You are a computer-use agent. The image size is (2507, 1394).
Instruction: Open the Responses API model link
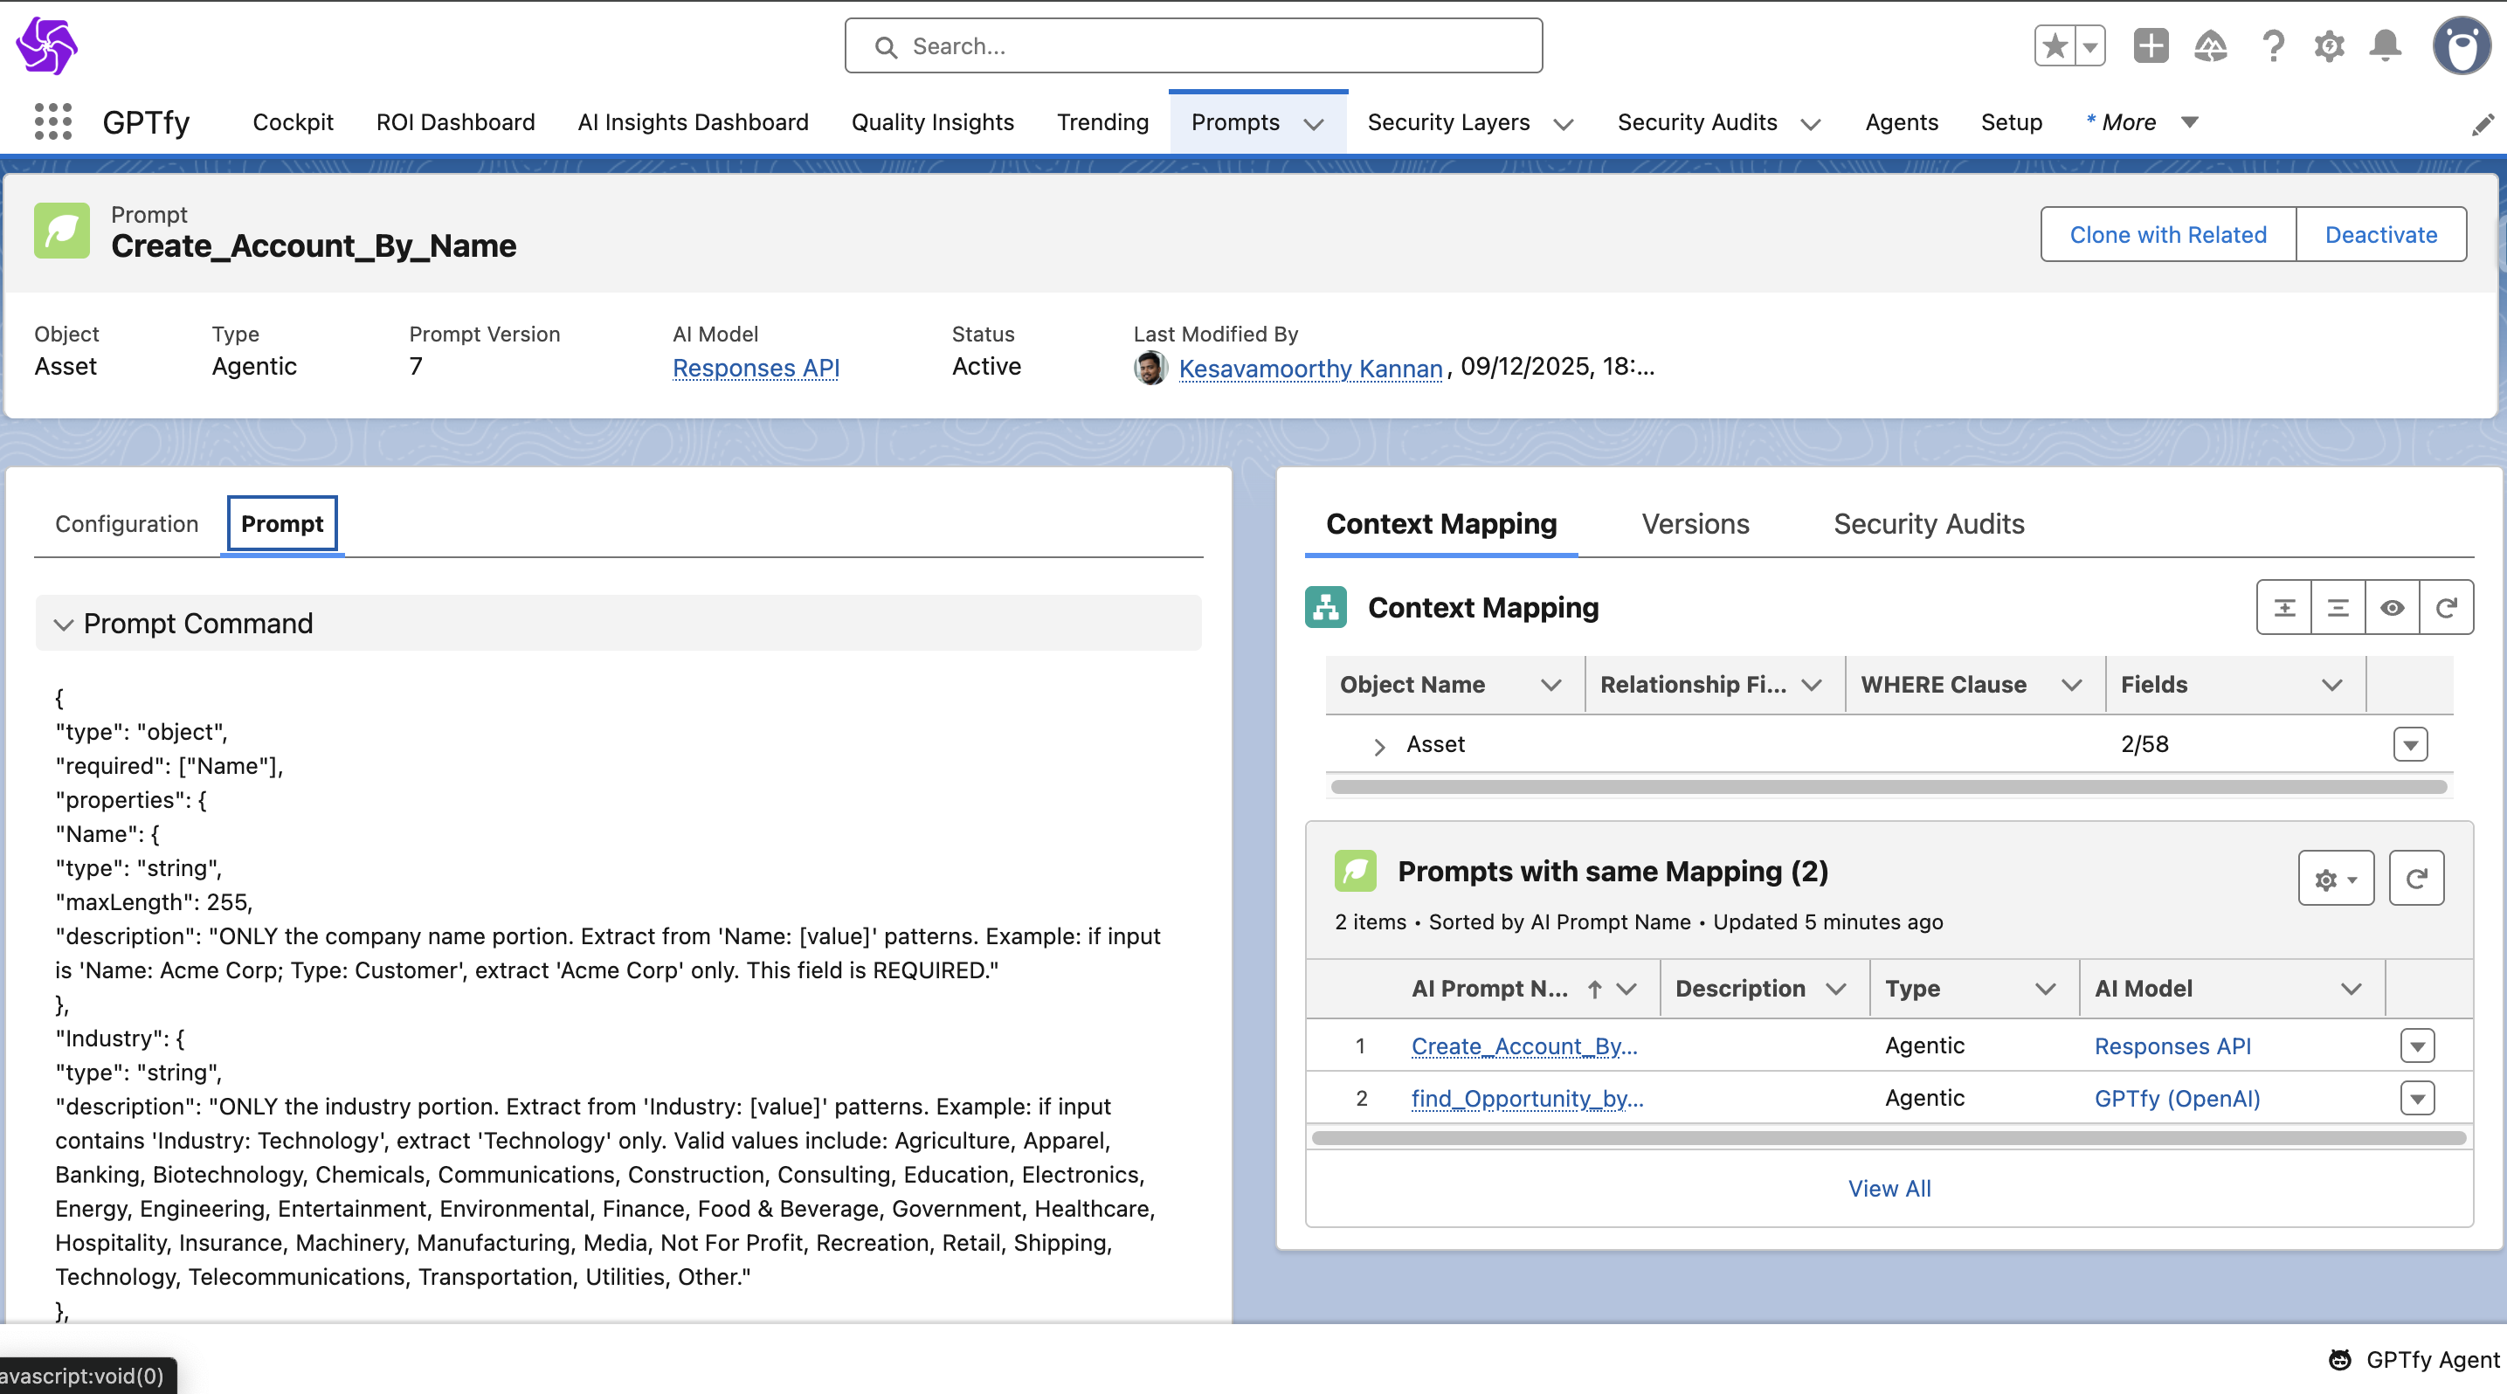pyautogui.click(x=756, y=368)
